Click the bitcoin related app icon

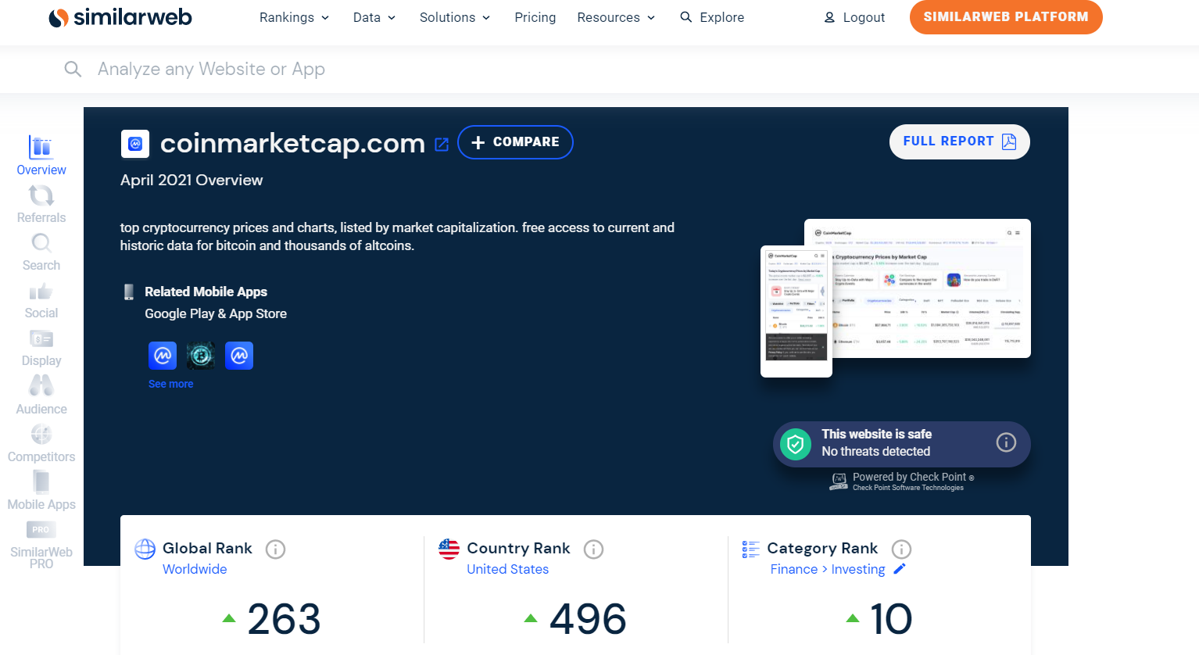201,356
